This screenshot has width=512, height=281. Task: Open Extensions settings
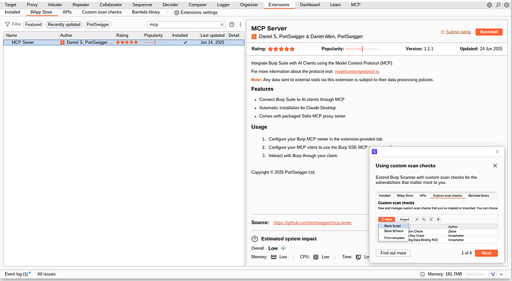point(196,12)
